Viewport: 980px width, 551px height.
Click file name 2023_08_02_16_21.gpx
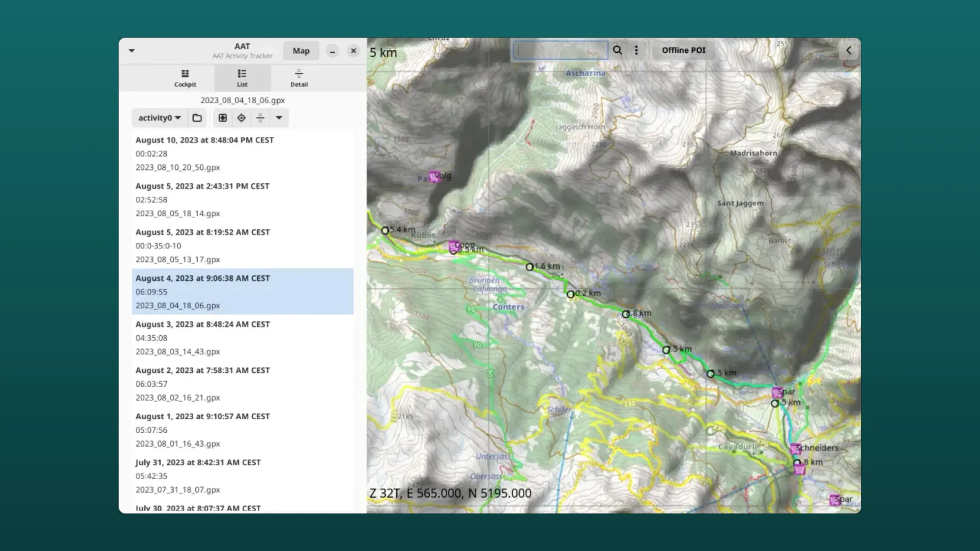tap(178, 397)
